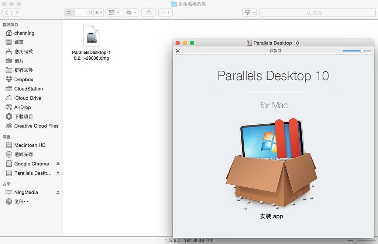Screen dimensions: 378x244
Task: Go forward in Finder navigation
Action: (16, 13)
